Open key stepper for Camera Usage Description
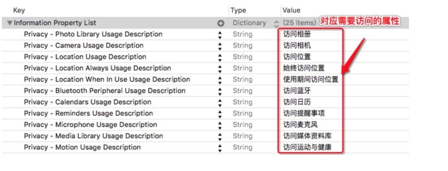The height and width of the screenshot is (171, 448). pos(220,46)
